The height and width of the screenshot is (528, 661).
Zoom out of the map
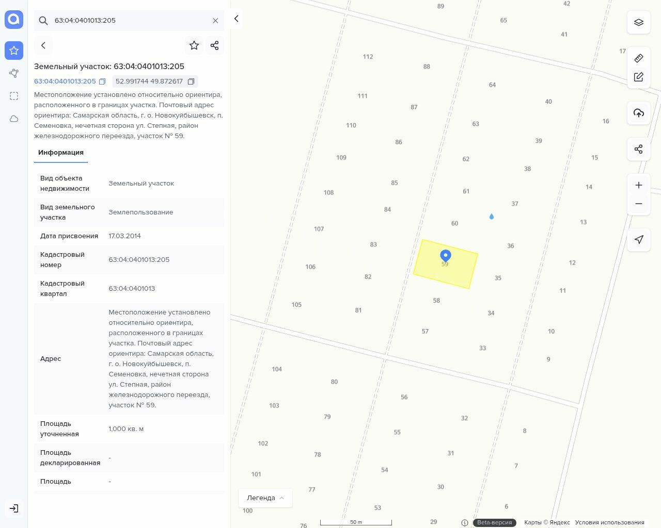[638, 204]
